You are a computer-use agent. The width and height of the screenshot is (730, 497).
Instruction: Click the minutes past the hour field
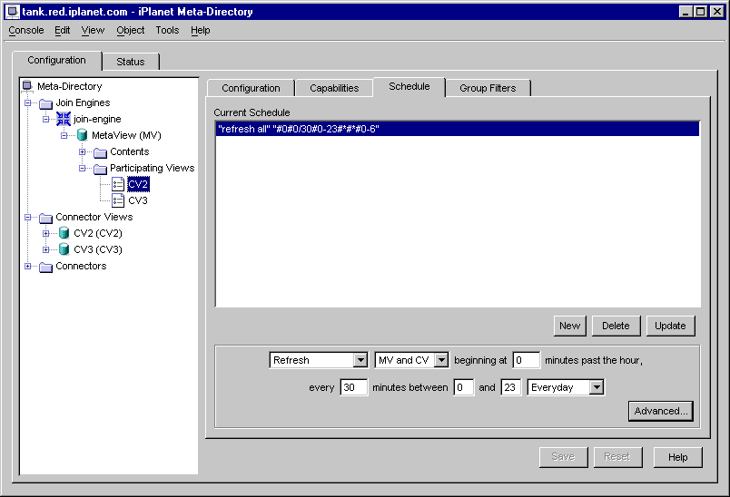point(526,360)
